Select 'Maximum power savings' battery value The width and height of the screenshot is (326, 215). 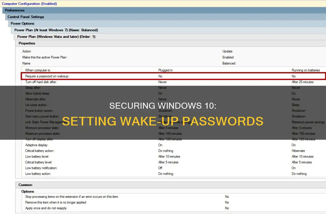308,122
